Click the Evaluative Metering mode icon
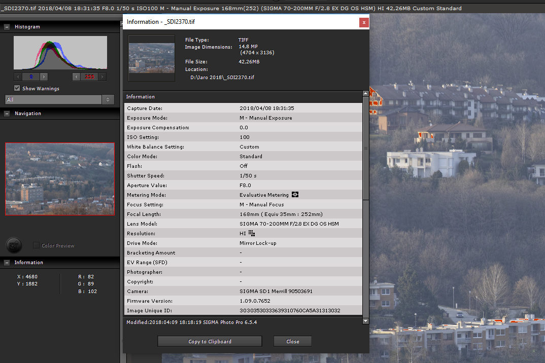Viewport: 545px width, 363px height. [x=295, y=195]
